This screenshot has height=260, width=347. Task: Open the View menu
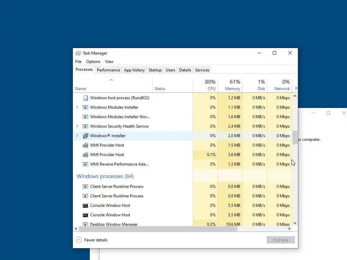pos(109,62)
